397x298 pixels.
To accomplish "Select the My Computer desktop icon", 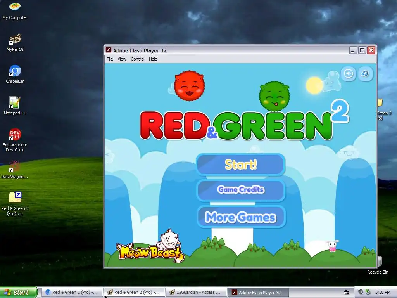I will point(15,10).
